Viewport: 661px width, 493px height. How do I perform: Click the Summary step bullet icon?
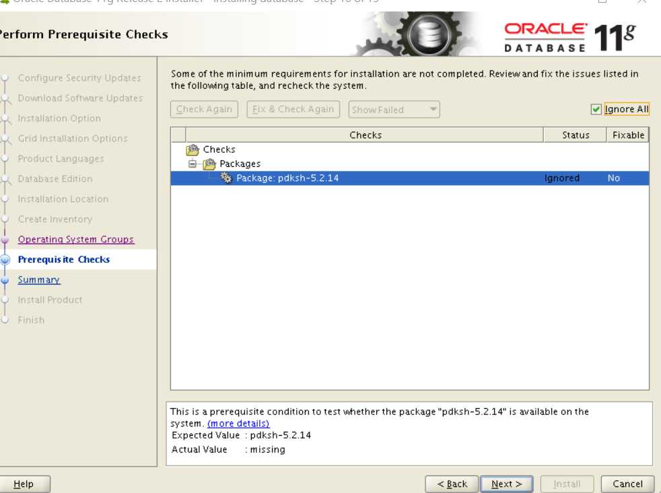pos(5,280)
